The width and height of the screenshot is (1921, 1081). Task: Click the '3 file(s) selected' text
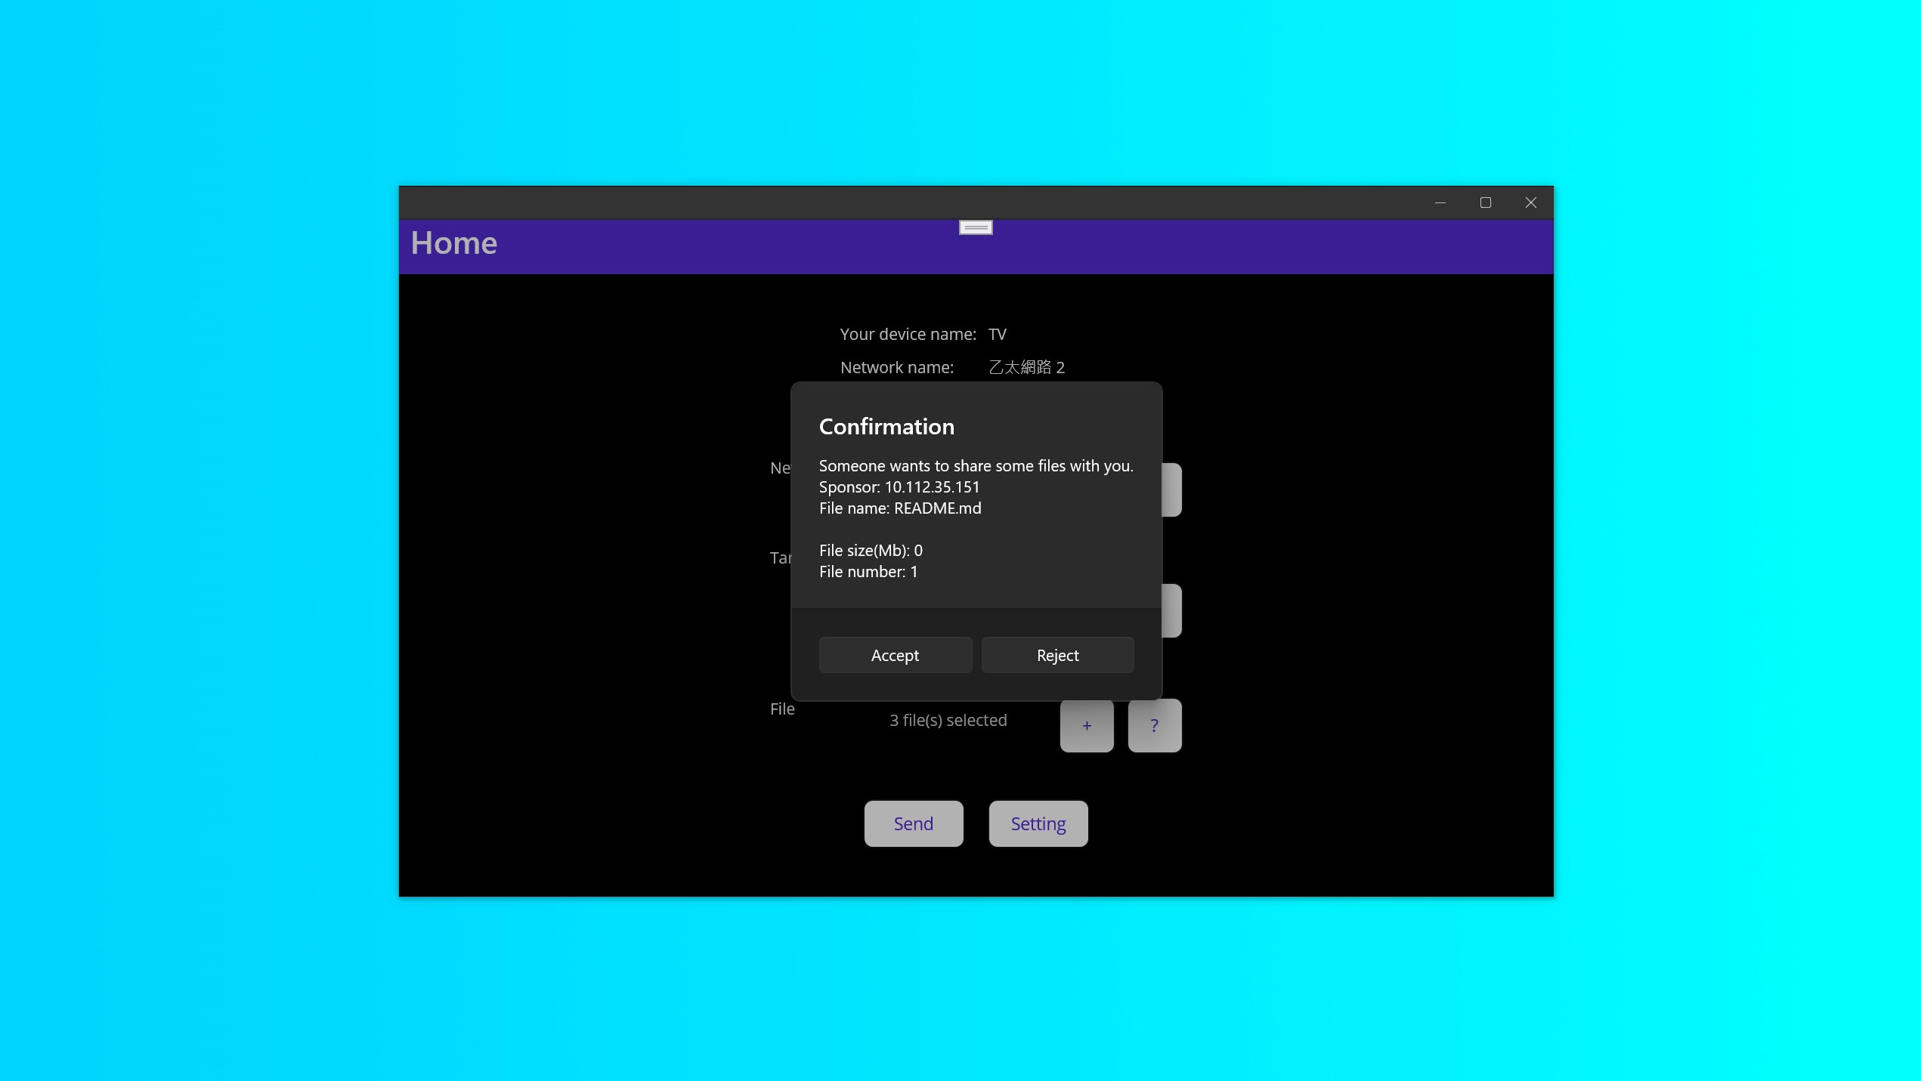(x=948, y=720)
